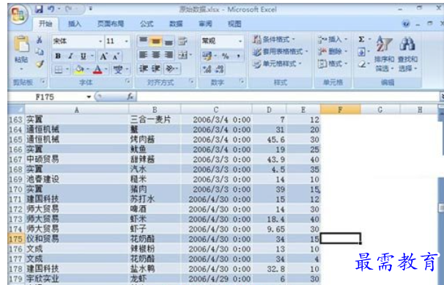Image resolution: width=444 pixels, height=285 pixels.
Task: Apply accounting number format
Action: click(207, 56)
